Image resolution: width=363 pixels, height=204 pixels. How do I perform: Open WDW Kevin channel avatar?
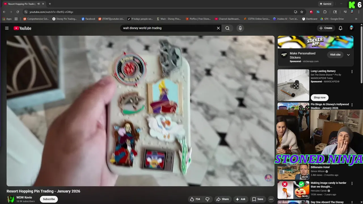[10, 199]
